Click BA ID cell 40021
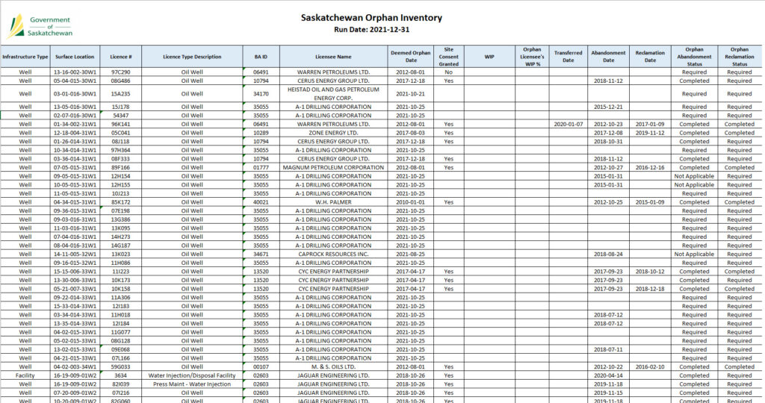This screenshot has height=403, width=765. click(x=261, y=201)
